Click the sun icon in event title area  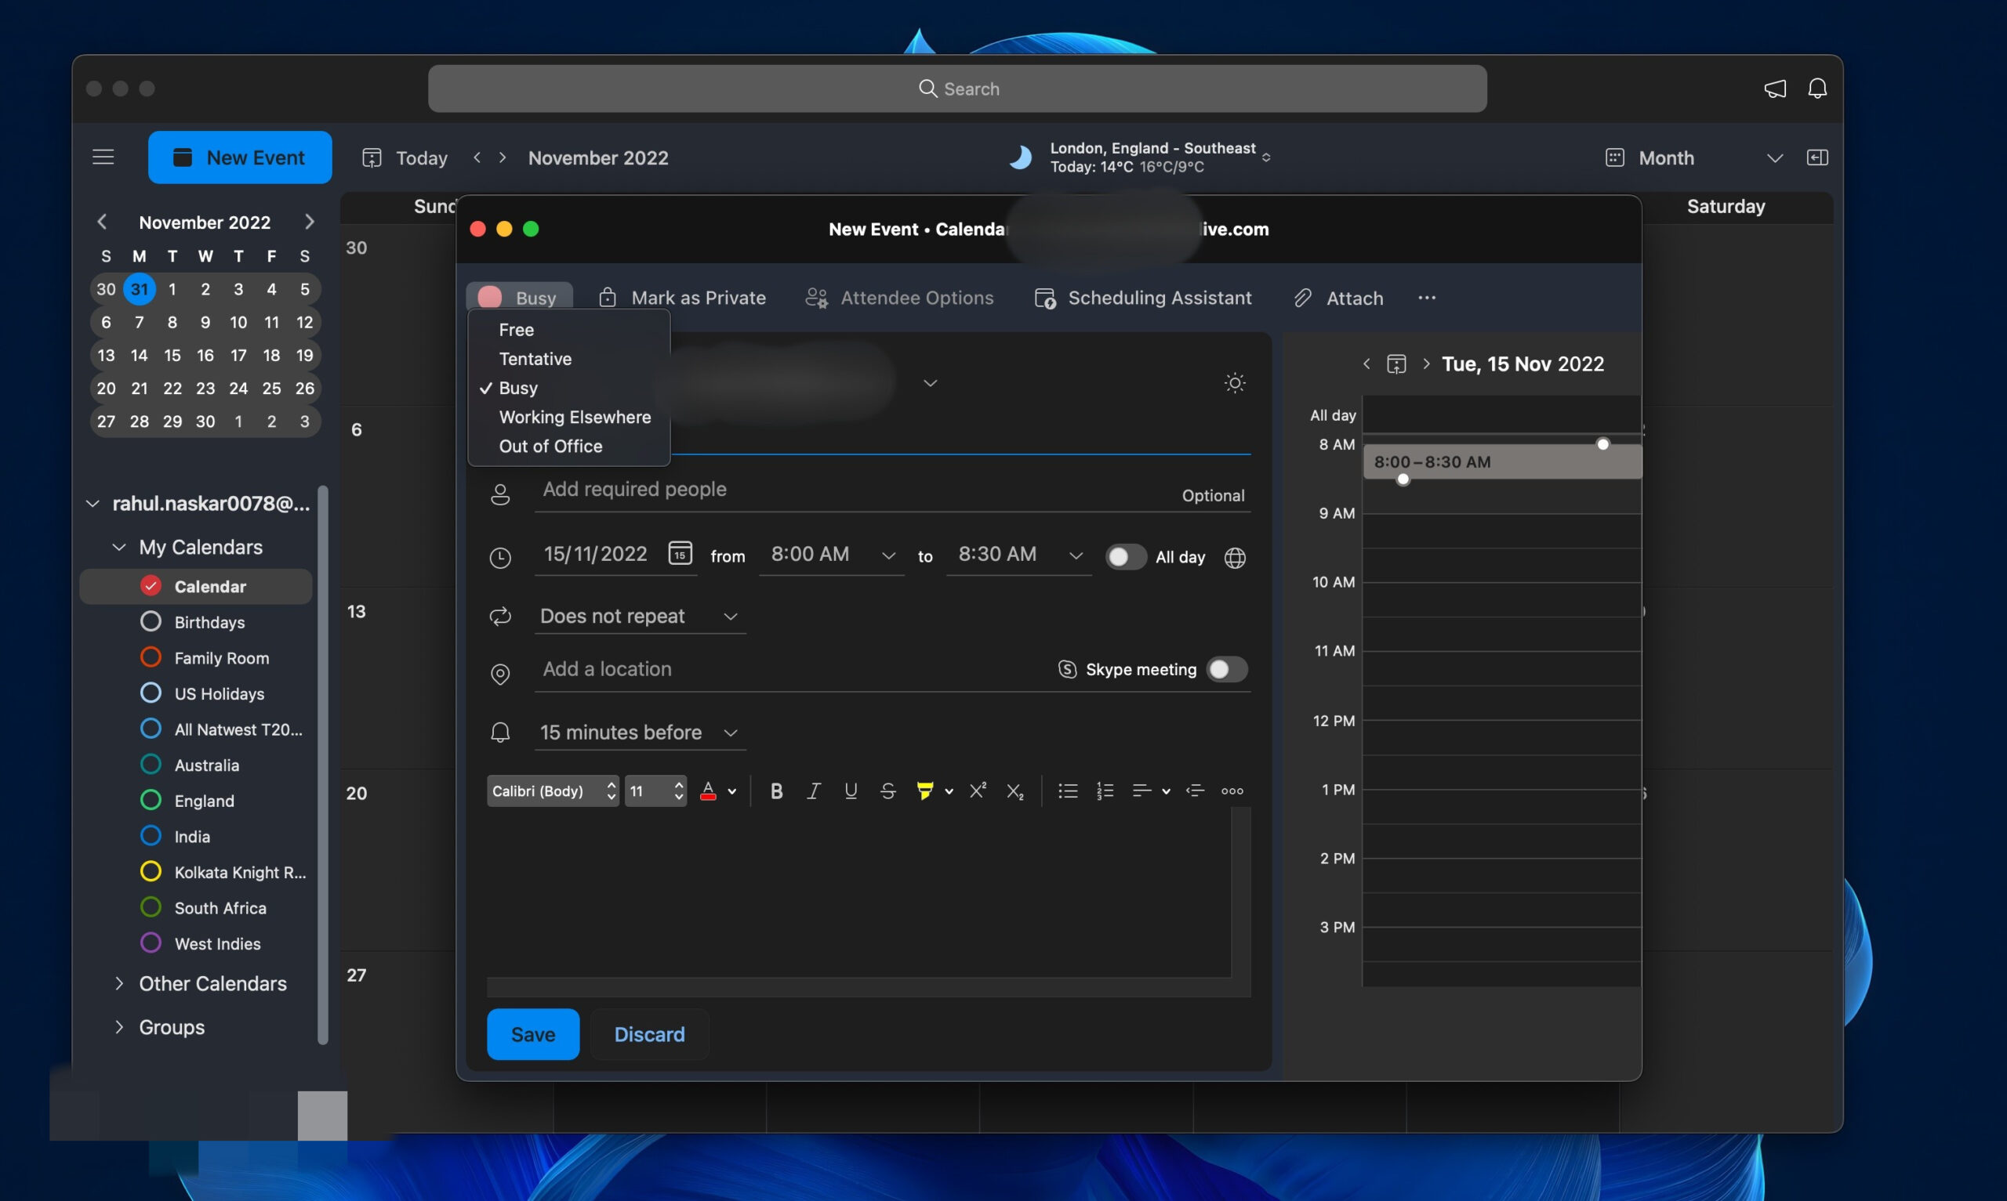tap(1234, 382)
